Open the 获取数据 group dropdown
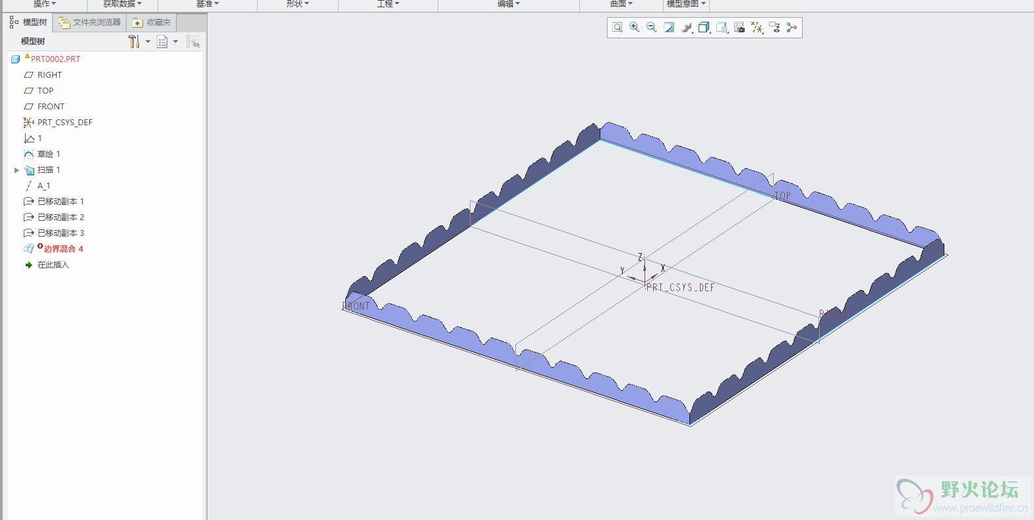Screen dimensions: 1034x520 click(123, 4)
